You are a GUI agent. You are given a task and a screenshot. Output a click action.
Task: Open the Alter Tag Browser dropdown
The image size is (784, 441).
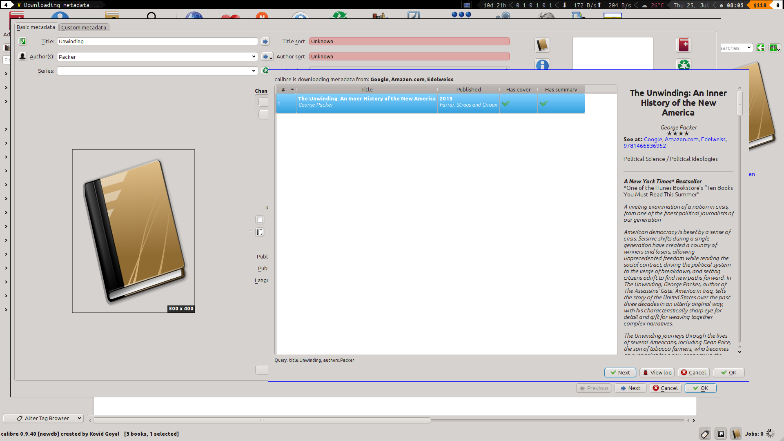coord(43,418)
